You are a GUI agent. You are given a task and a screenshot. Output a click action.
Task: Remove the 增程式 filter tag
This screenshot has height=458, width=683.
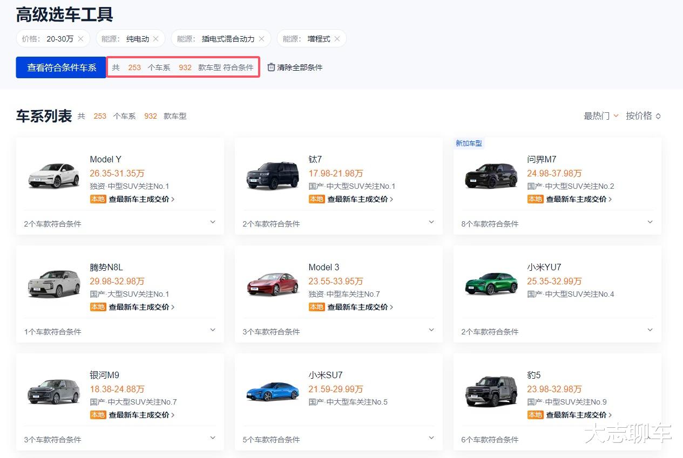(337, 39)
